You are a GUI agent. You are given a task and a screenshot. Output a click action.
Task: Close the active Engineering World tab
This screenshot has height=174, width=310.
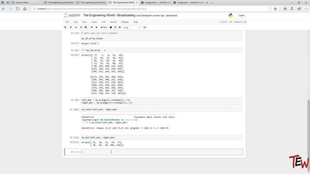[137, 2]
